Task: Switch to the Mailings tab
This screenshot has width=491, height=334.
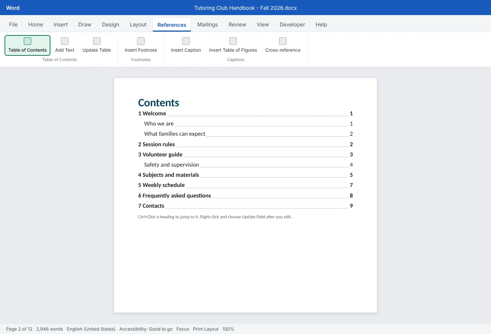Action: point(207,25)
